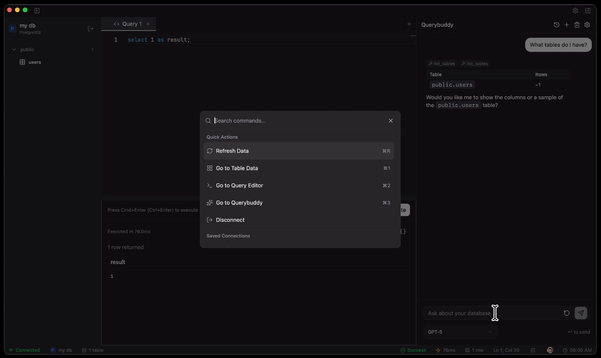The image size is (601, 358).
Task: Click 1 row in the status bar
Action: click(x=474, y=350)
